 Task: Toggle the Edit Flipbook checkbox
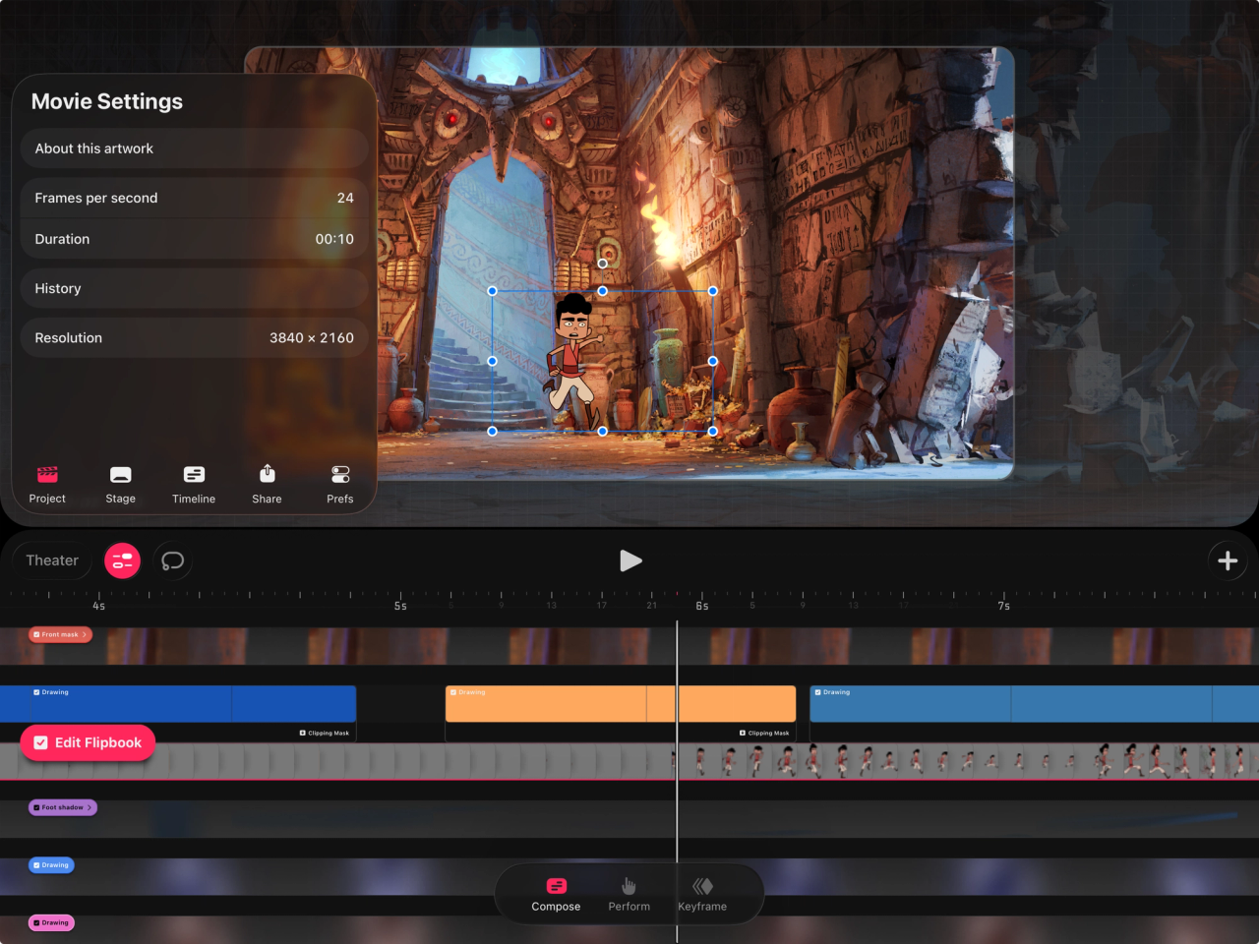click(41, 743)
